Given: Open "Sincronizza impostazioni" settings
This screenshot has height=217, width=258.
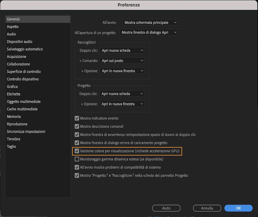Looking at the screenshot, I should click(26, 131).
